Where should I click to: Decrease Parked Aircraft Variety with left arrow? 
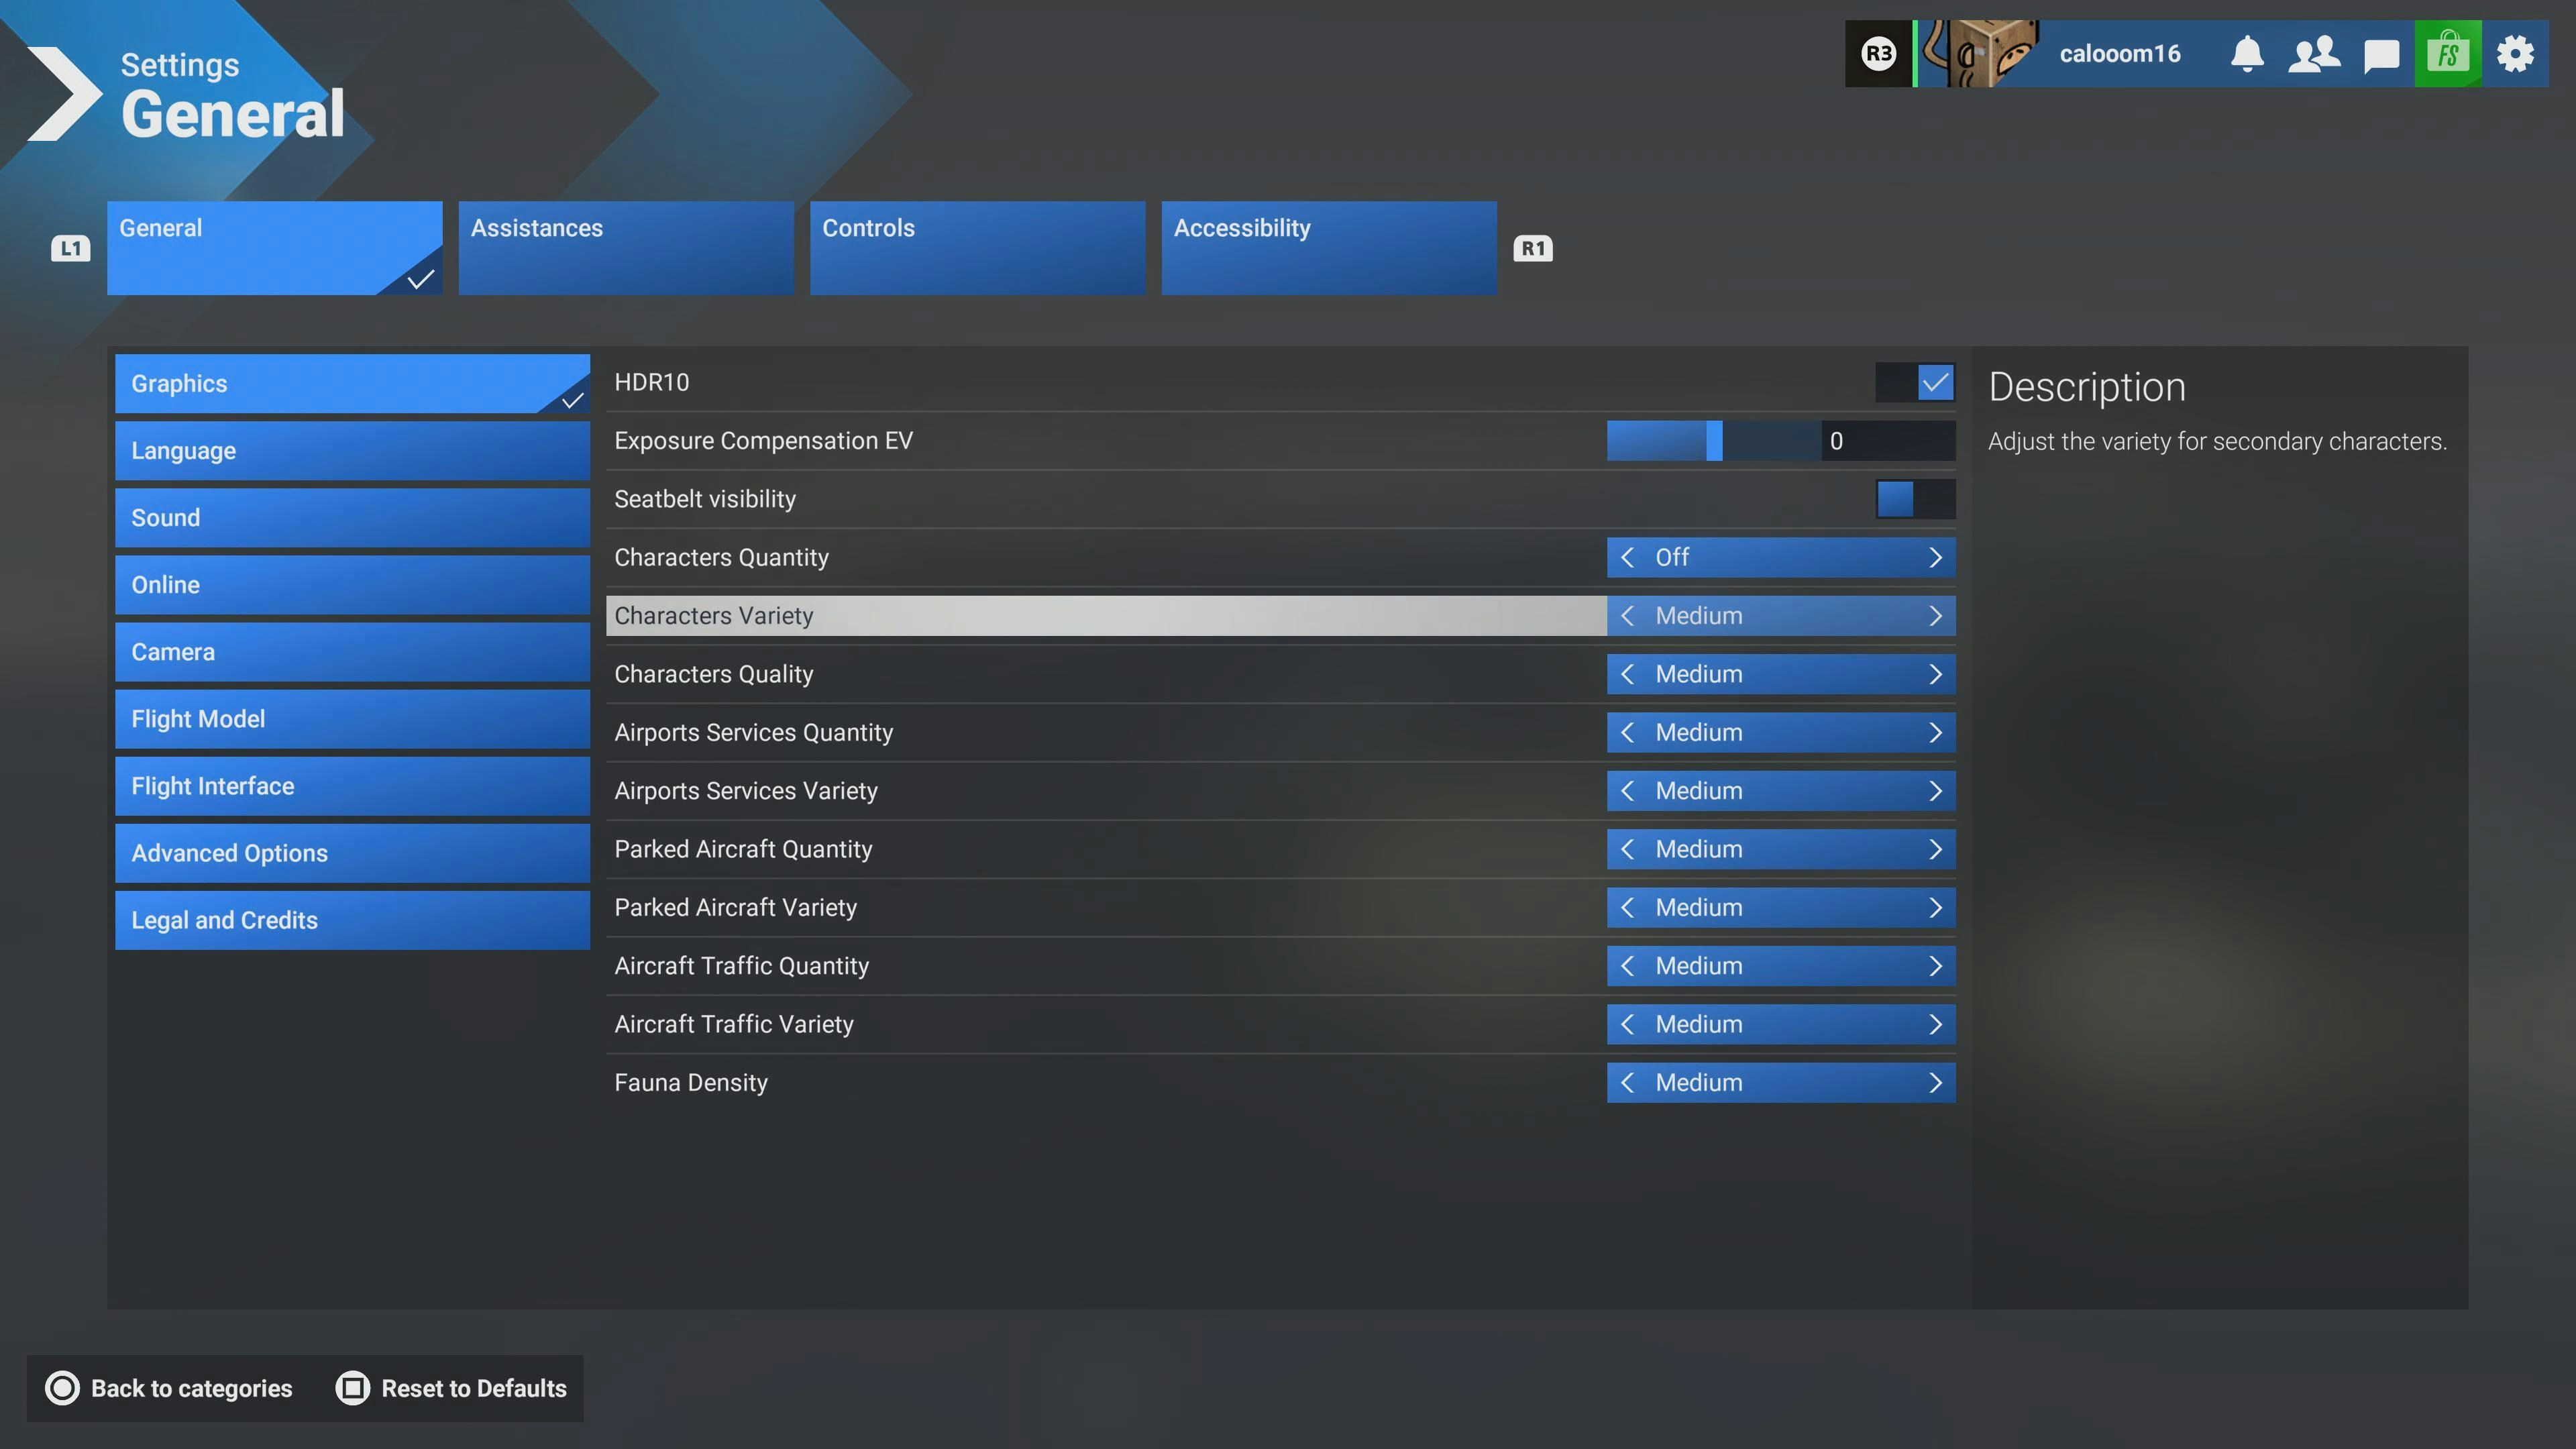(x=1628, y=907)
